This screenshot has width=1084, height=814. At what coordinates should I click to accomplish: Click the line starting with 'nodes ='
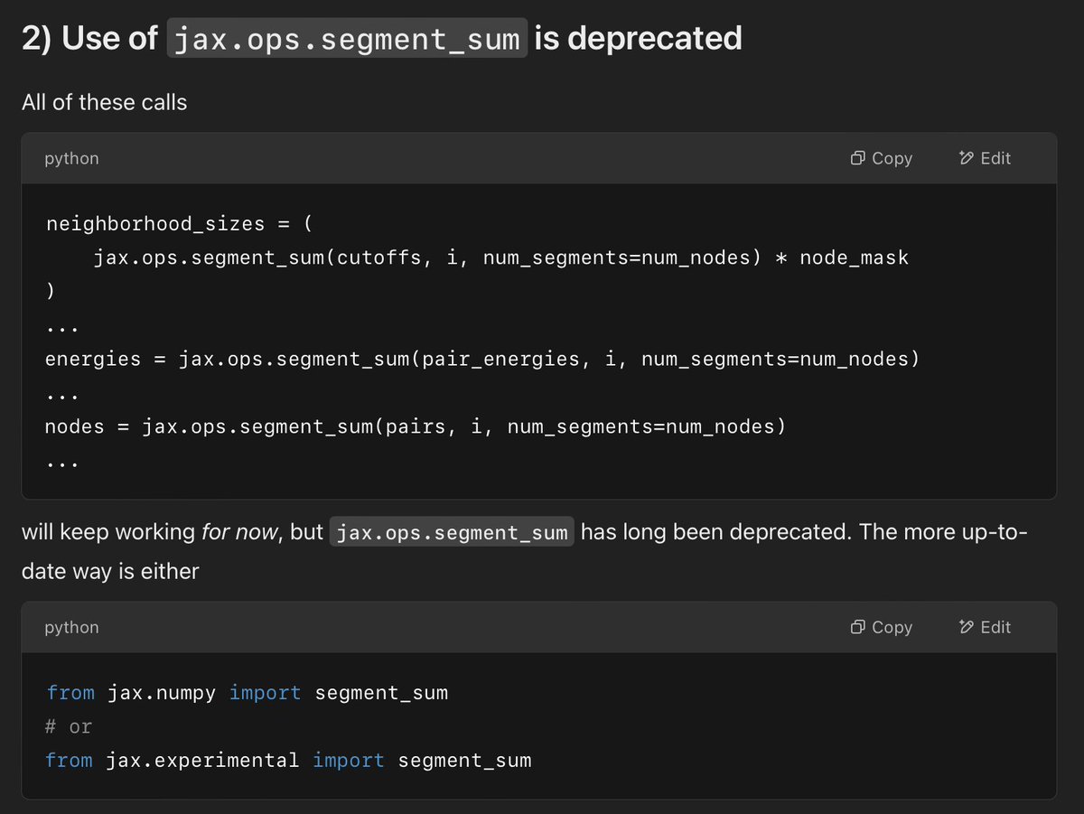415,426
